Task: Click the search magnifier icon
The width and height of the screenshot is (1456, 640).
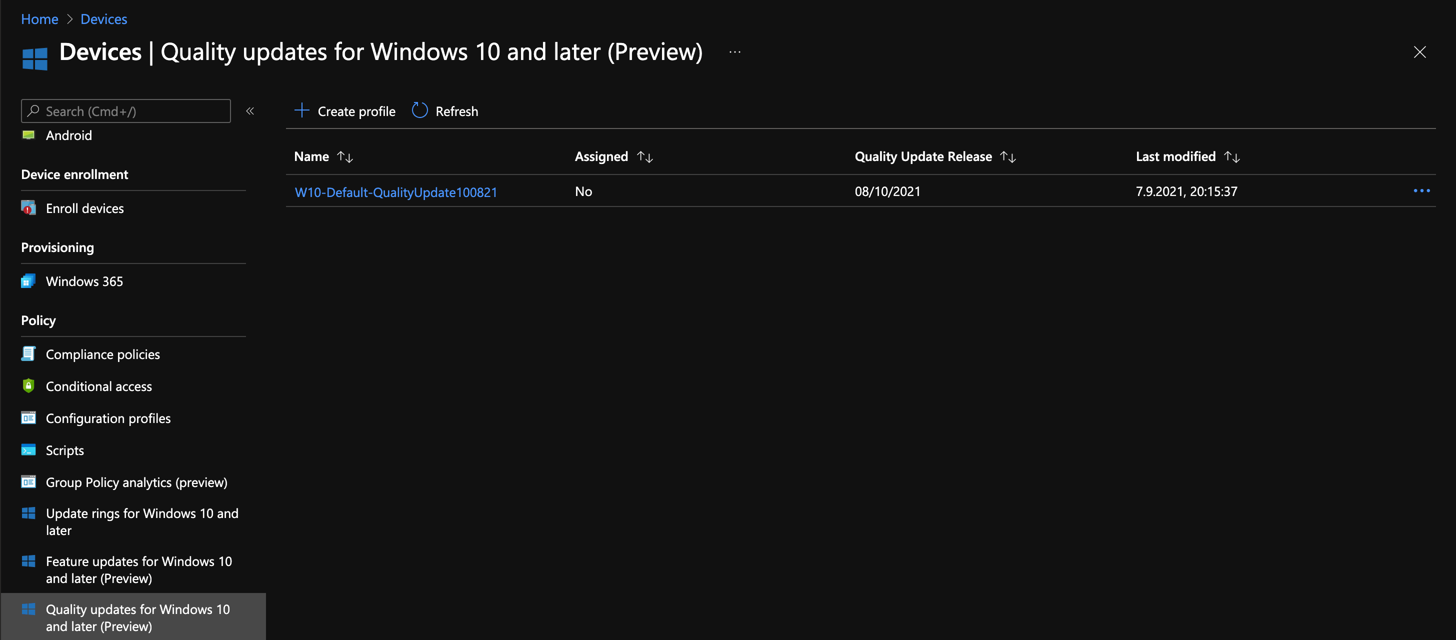Action: [x=34, y=111]
